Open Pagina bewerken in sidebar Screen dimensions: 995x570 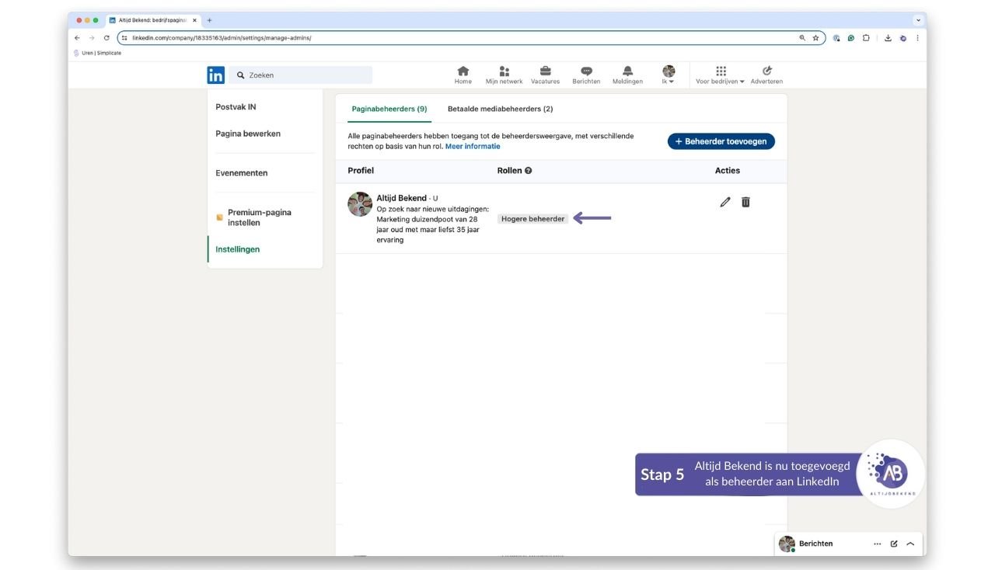tap(248, 134)
